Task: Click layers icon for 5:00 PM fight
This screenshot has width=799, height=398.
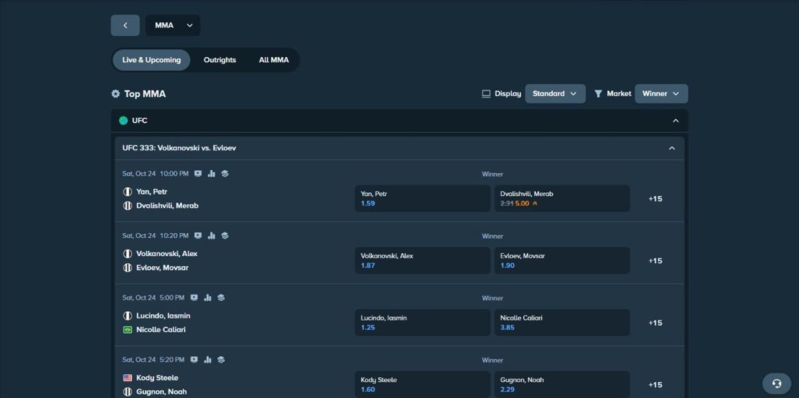Action: [x=221, y=298]
